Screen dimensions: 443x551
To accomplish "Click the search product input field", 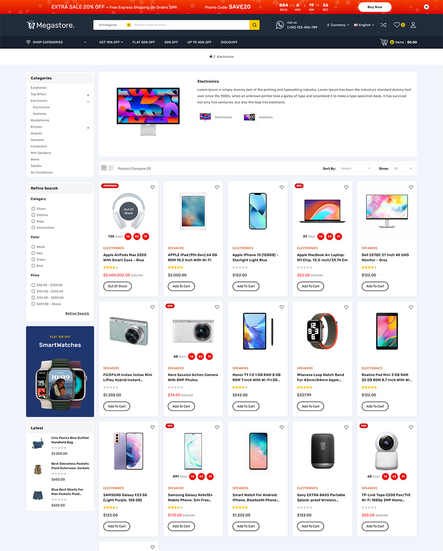I will point(191,25).
